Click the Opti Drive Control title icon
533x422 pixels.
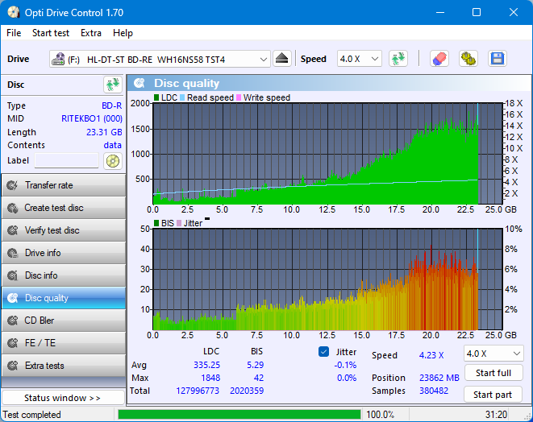coord(14,13)
